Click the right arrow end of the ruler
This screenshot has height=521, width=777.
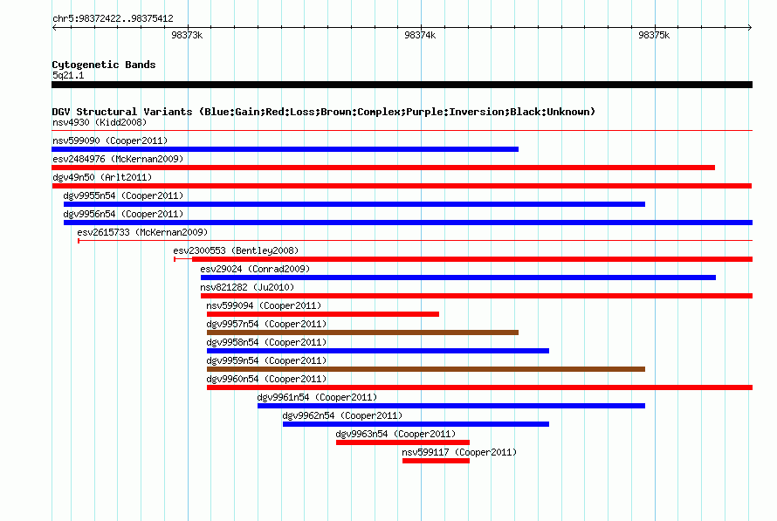pos(750,27)
